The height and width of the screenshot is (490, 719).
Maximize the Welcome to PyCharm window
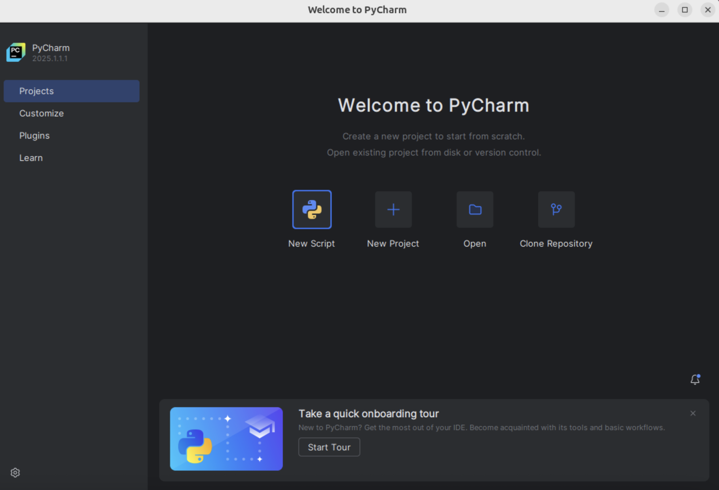tap(685, 10)
